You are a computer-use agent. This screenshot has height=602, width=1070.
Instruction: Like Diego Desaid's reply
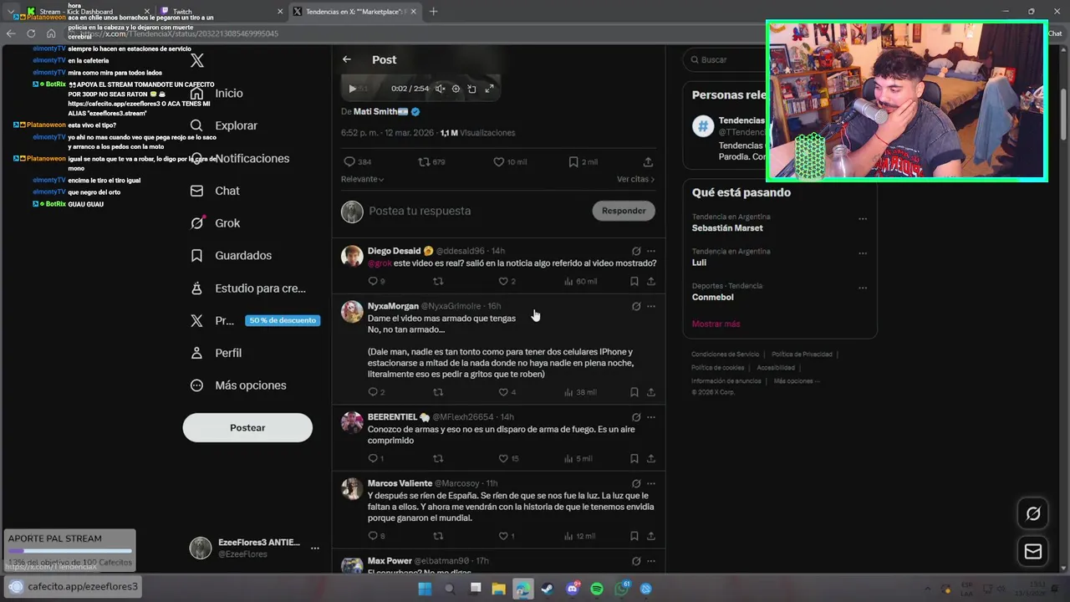point(507,282)
